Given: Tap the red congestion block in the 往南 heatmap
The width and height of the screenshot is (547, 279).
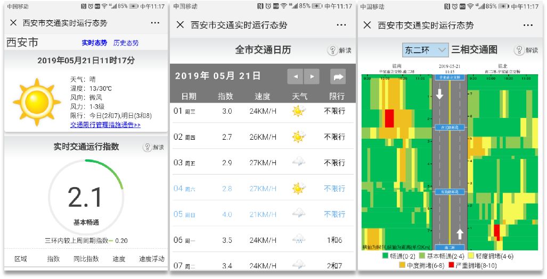Looking at the screenshot, I should (389, 119).
